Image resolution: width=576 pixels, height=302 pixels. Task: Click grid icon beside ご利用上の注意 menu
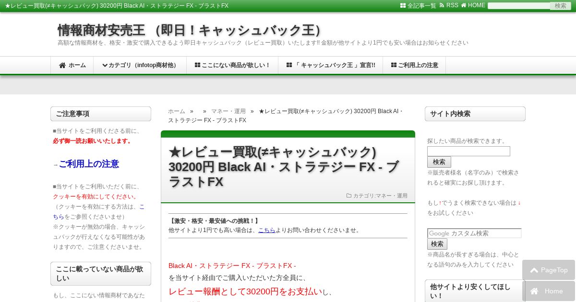click(x=394, y=65)
